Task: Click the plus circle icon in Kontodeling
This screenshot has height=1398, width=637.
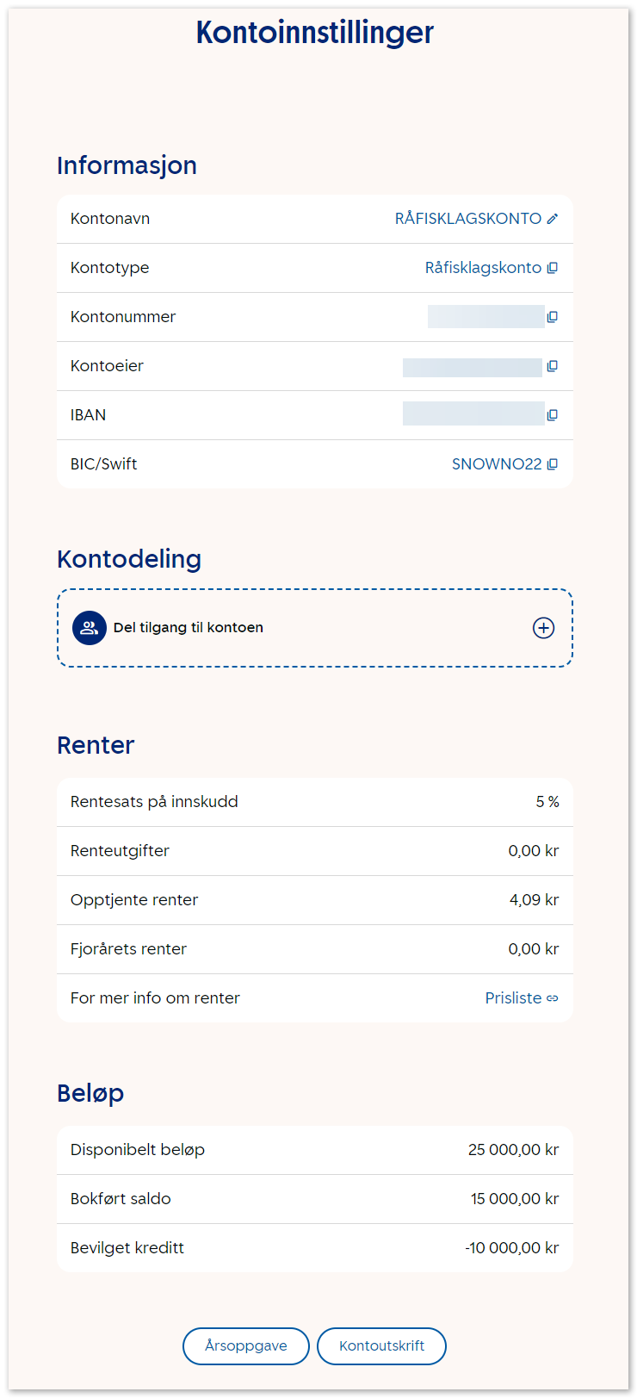Action: click(x=543, y=628)
